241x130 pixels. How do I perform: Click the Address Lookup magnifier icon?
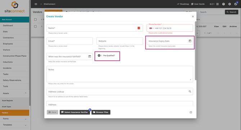pyautogui.click(x=190, y=91)
